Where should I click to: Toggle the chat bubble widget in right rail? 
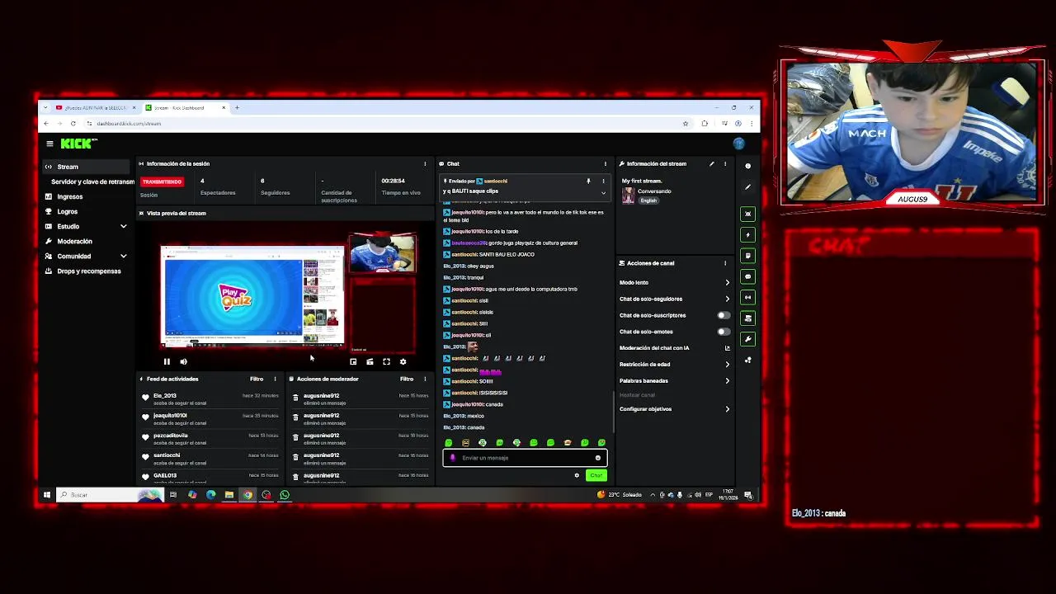click(747, 276)
